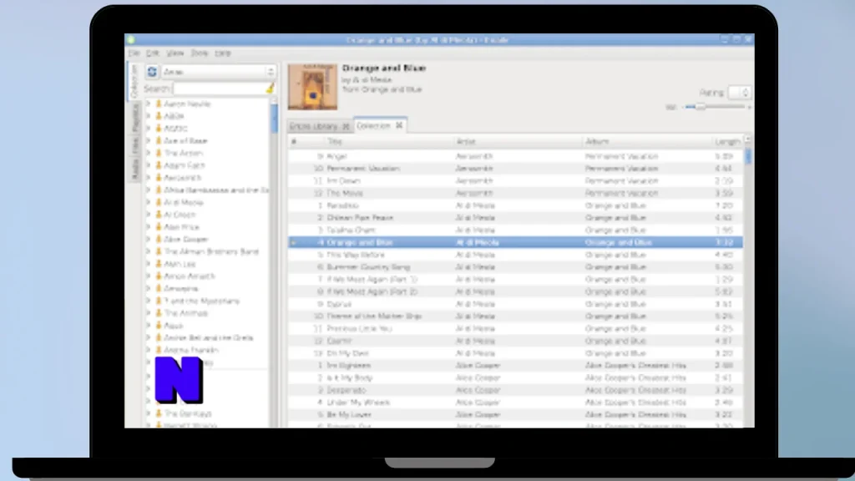Click the artist icon beside Alvin Lee

(159, 264)
